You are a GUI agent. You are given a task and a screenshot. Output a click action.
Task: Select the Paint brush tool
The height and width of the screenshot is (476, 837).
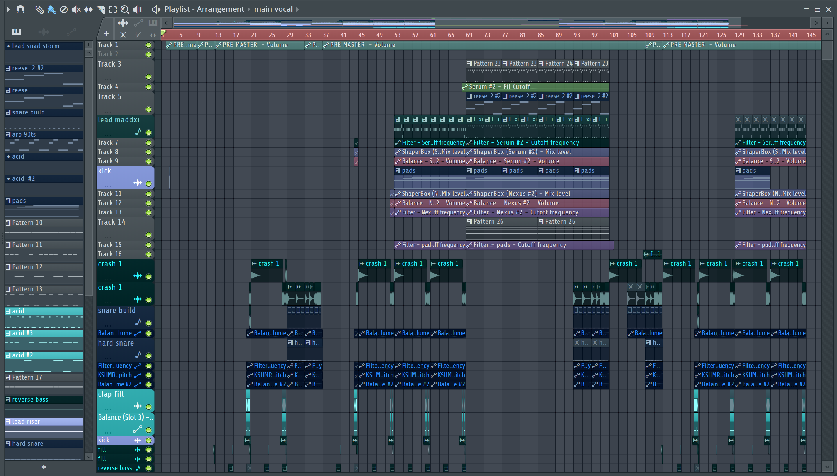[51, 10]
